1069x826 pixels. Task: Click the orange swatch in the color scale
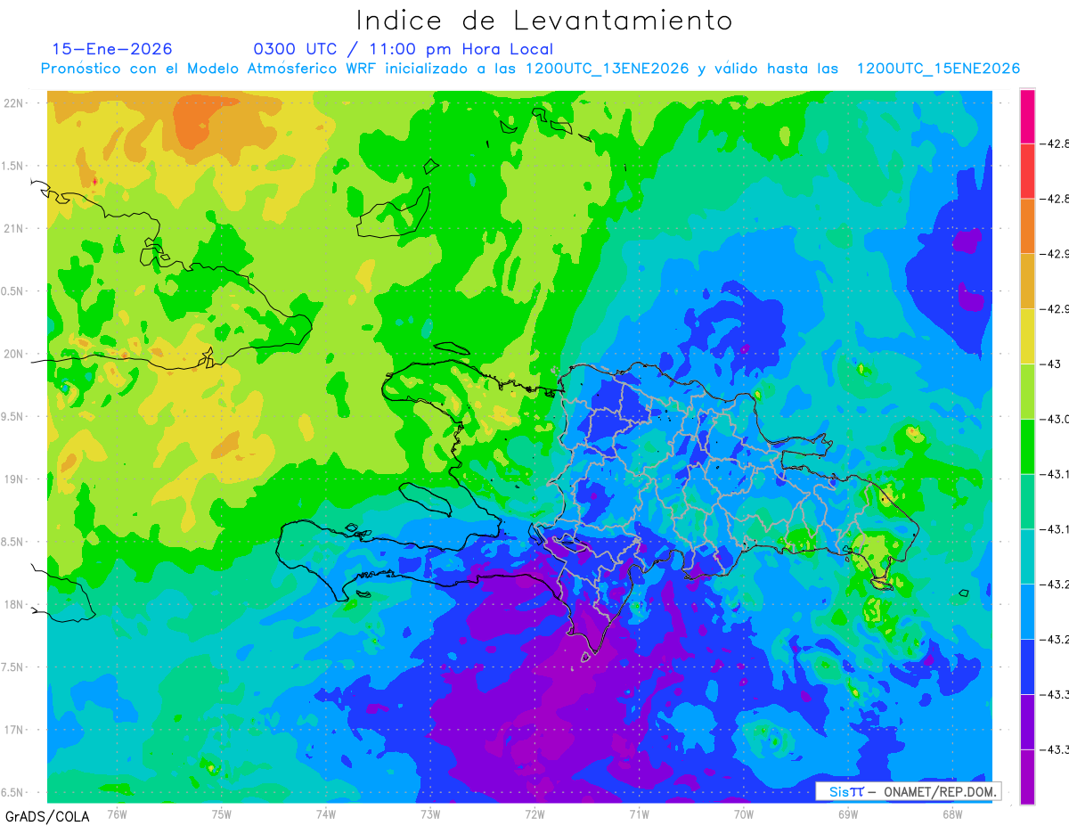tap(1027, 226)
